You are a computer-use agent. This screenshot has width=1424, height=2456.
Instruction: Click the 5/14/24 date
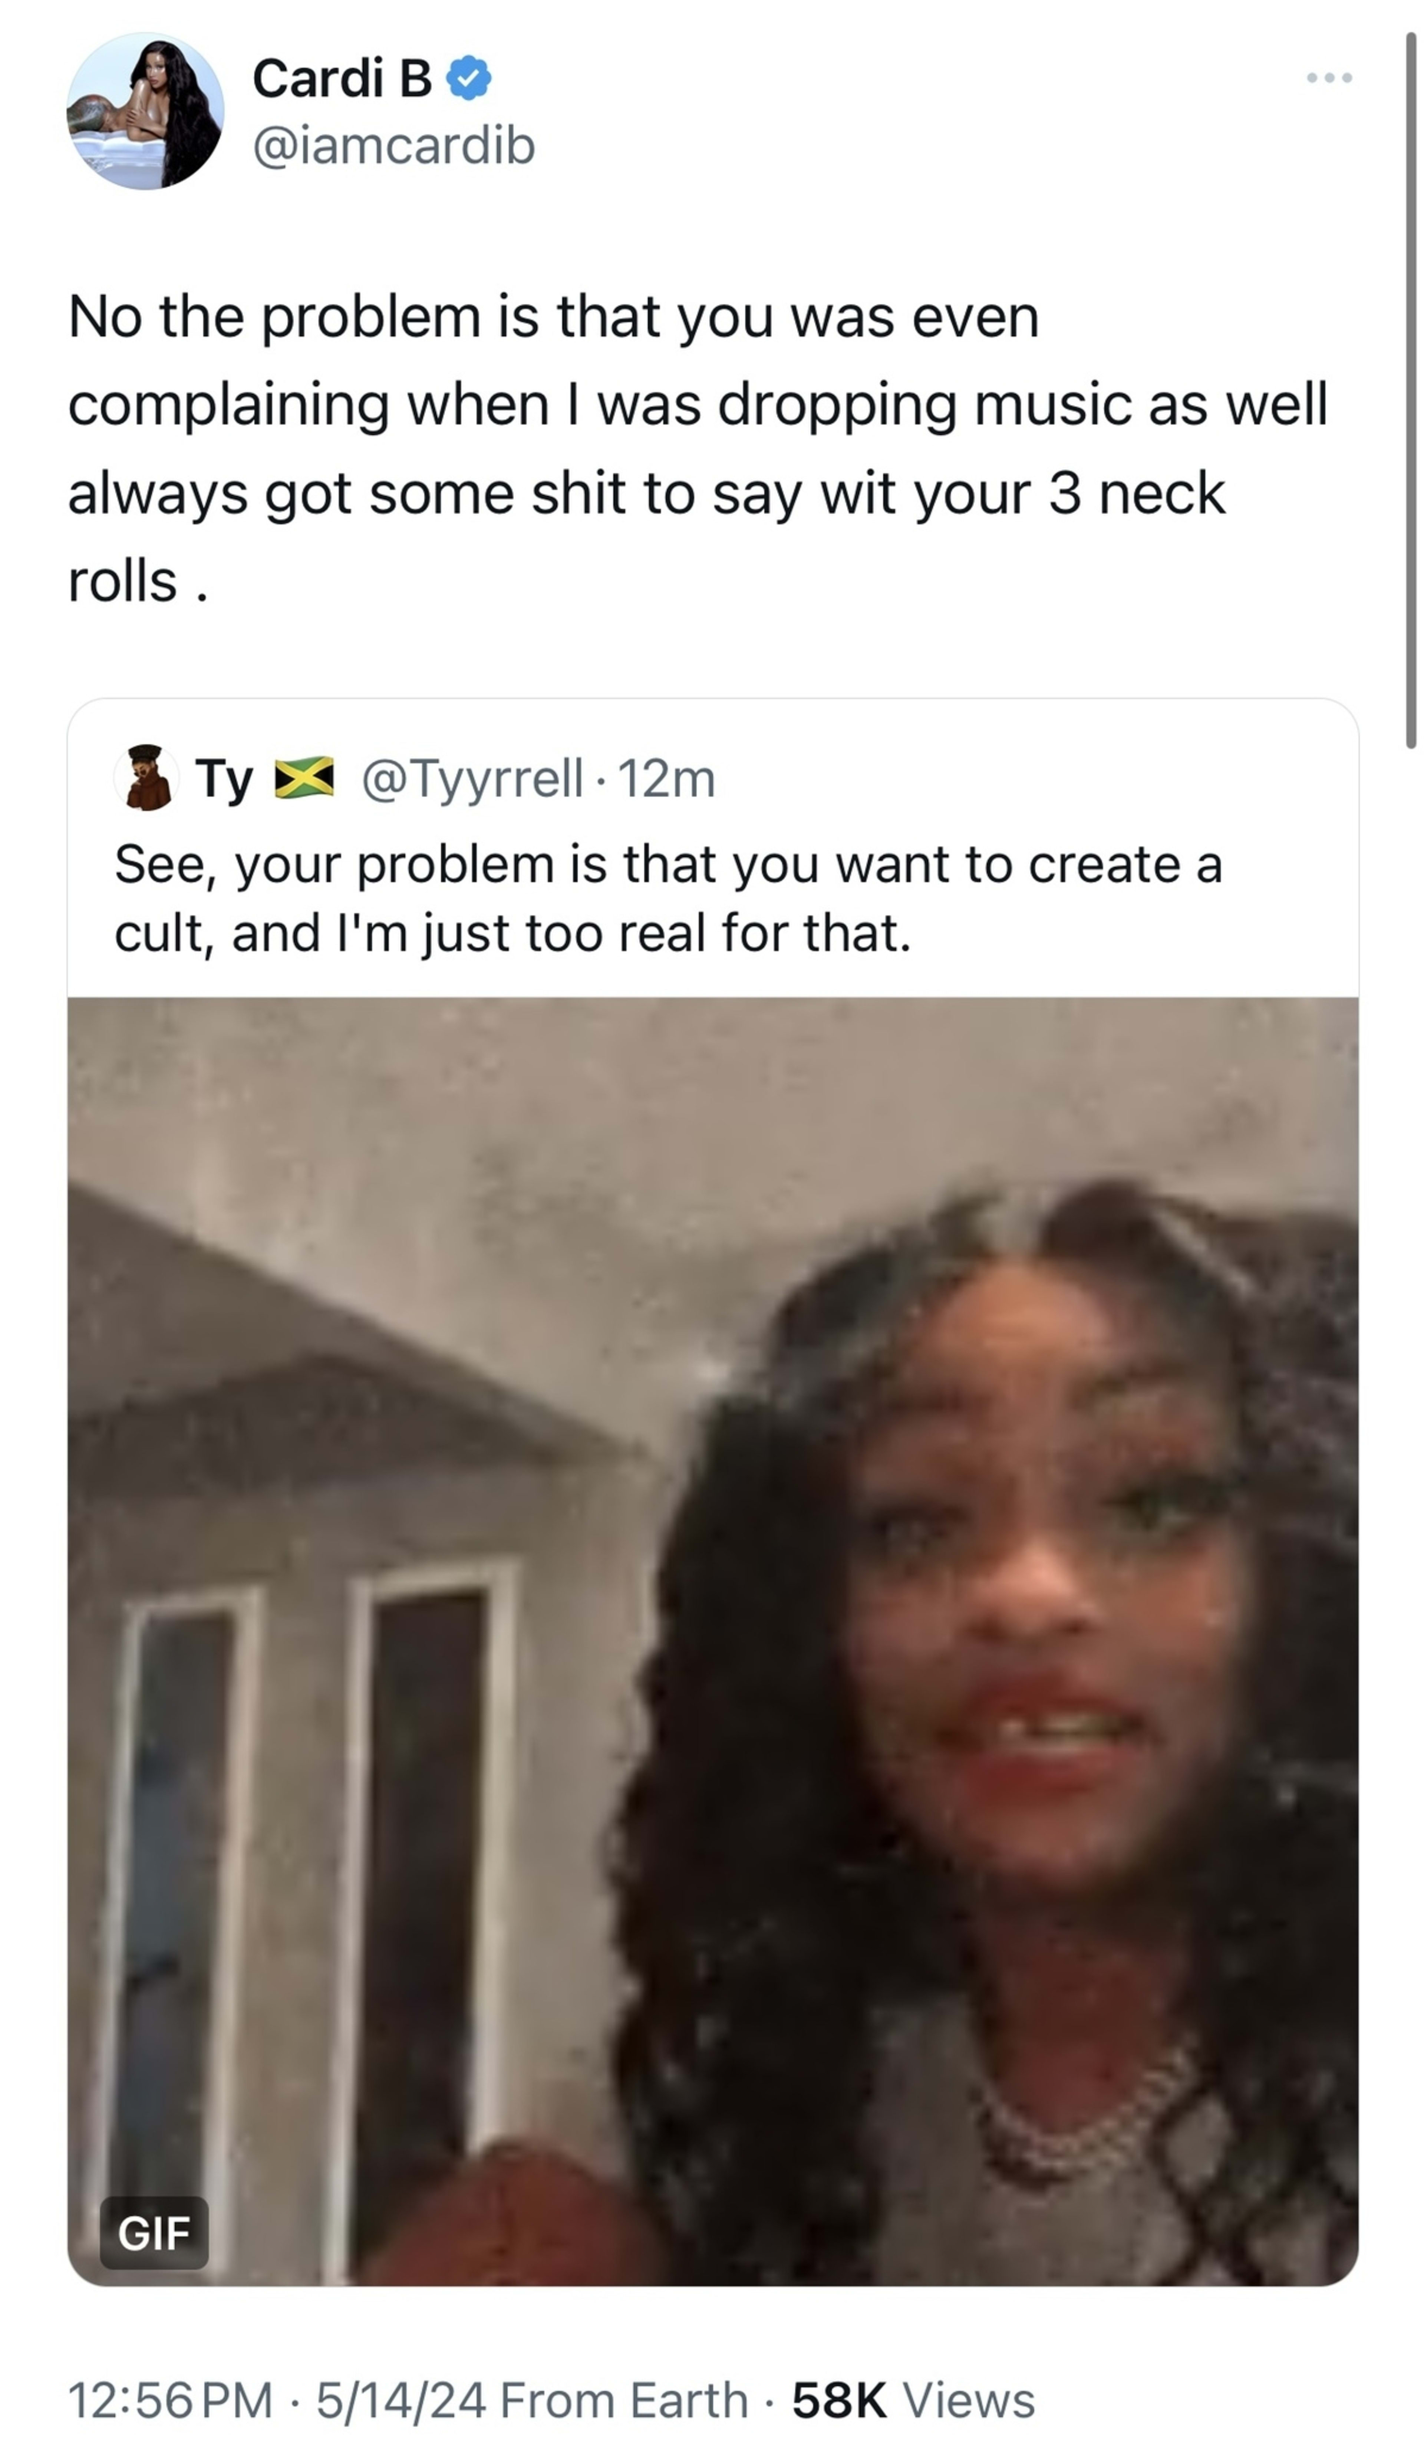click(x=400, y=2400)
